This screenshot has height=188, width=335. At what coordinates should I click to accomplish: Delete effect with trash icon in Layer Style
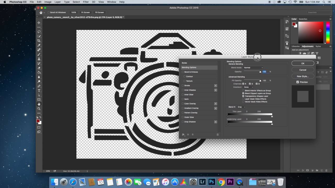[x=217, y=135]
